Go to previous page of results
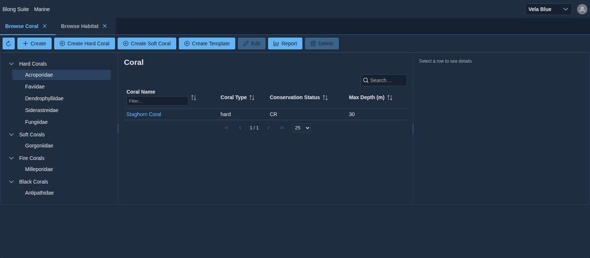 pyautogui.click(x=240, y=128)
